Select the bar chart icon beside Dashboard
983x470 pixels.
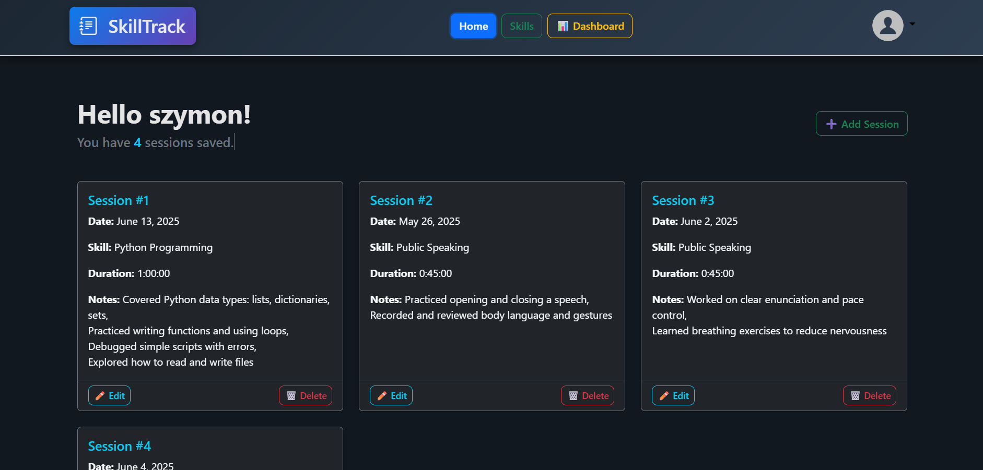tap(563, 26)
